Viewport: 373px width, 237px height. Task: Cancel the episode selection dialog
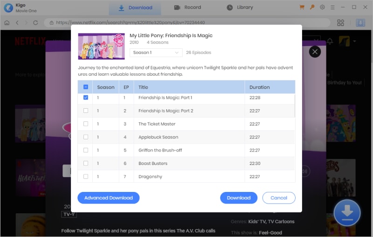click(x=279, y=197)
